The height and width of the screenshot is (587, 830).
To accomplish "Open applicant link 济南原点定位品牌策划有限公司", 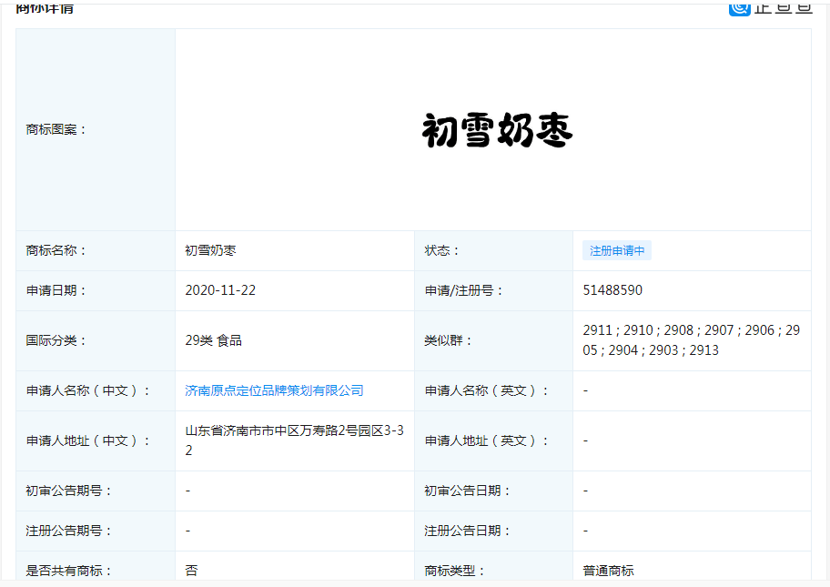I will click(x=274, y=390).
